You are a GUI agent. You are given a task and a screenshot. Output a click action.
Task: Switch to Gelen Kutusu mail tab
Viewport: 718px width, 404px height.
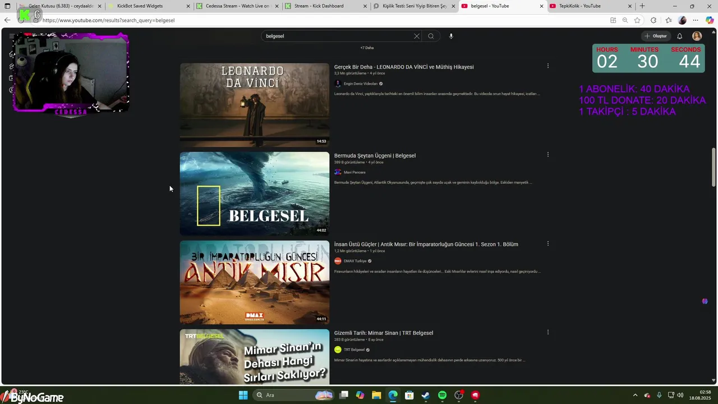pos(62,6)
